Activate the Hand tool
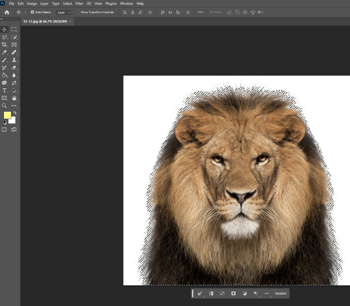The width and height of the screenshot is (350, 306). click(14, 98)
